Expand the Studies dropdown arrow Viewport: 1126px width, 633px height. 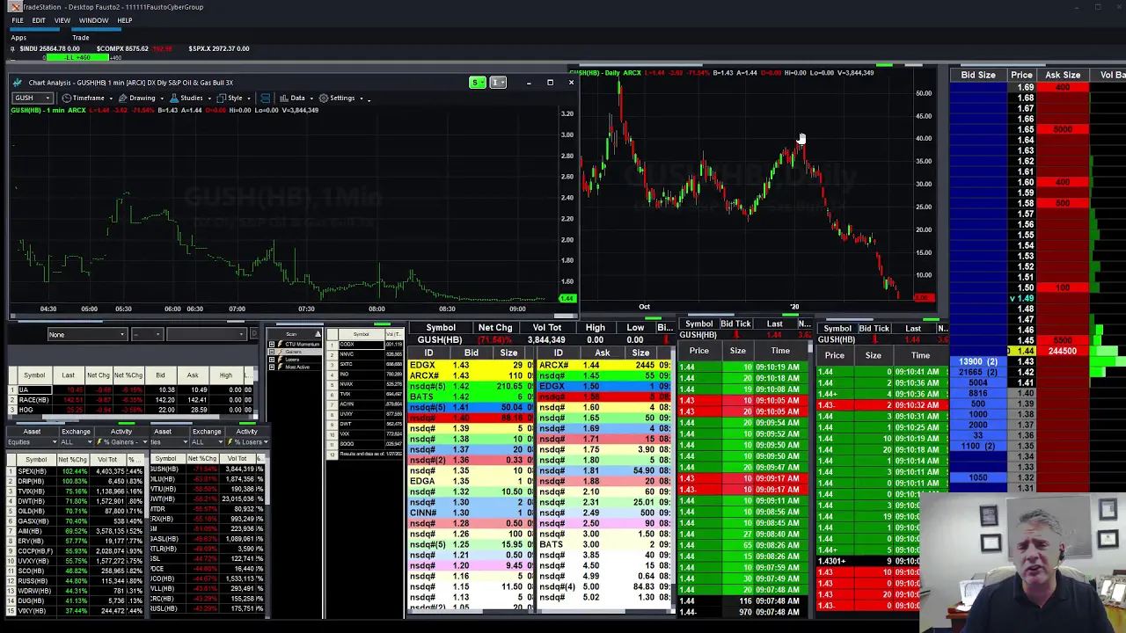coord(209,98)
